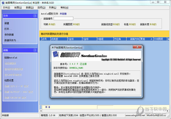Screen dimensions: 171x119
Task: Click the 未链接 status at bottom left
Action: (5, 115)
